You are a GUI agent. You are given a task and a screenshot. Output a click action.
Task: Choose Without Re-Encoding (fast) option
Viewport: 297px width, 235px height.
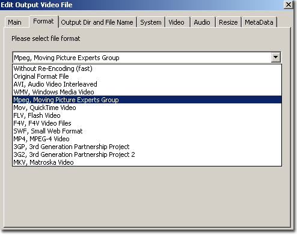tap(147, 69)
